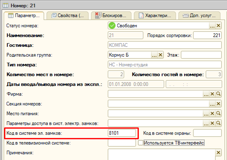Screen dimensions: 227x160
Task: Click the Порядок сортировки field
Action: coord(207,35)
